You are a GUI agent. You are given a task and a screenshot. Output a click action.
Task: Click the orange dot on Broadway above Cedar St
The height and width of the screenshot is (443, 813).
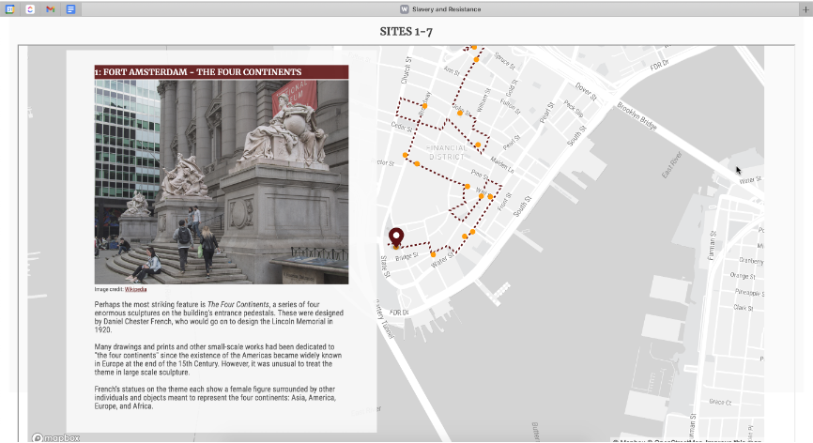[x=424, y=106]
